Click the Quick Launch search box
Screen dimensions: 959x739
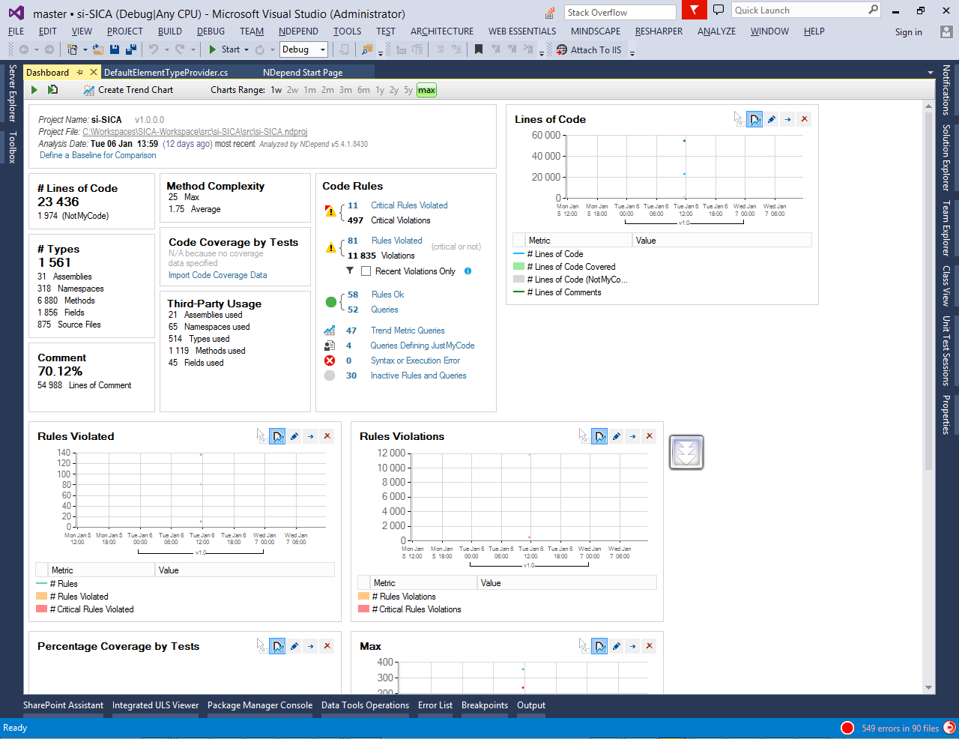click(806, 10)
